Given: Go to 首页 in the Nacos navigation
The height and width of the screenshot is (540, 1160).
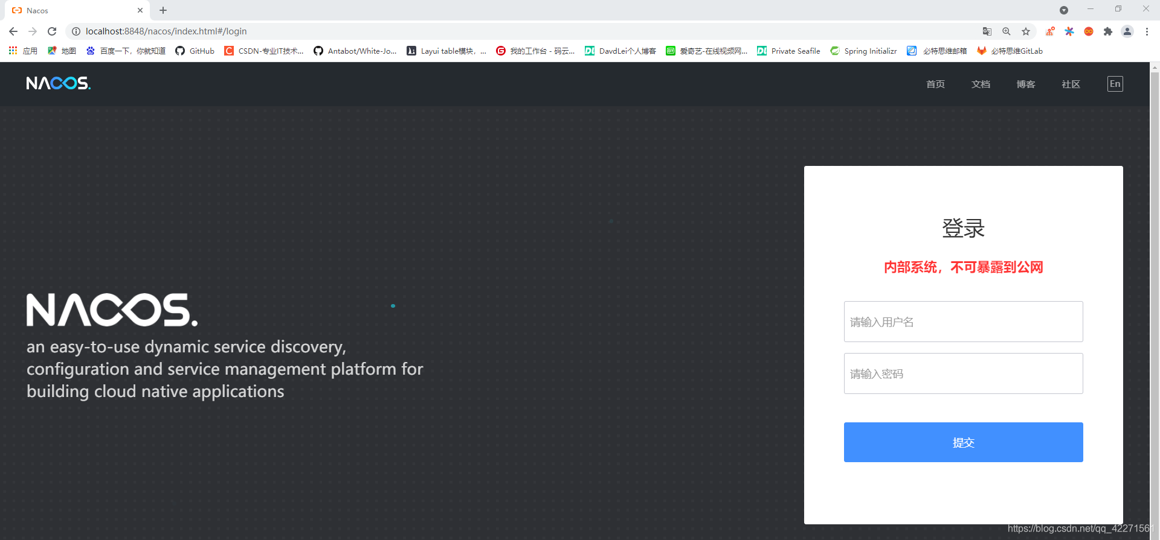Looking at the screenshot, I should coord(935,84).
